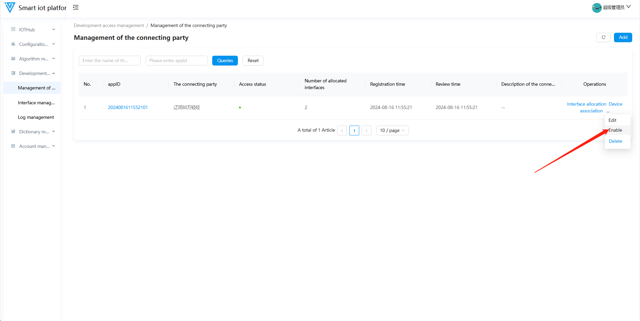Click the Smart IoT platform logo icon
The width and height of the screenshot is (640, 321).
[10, 7]
